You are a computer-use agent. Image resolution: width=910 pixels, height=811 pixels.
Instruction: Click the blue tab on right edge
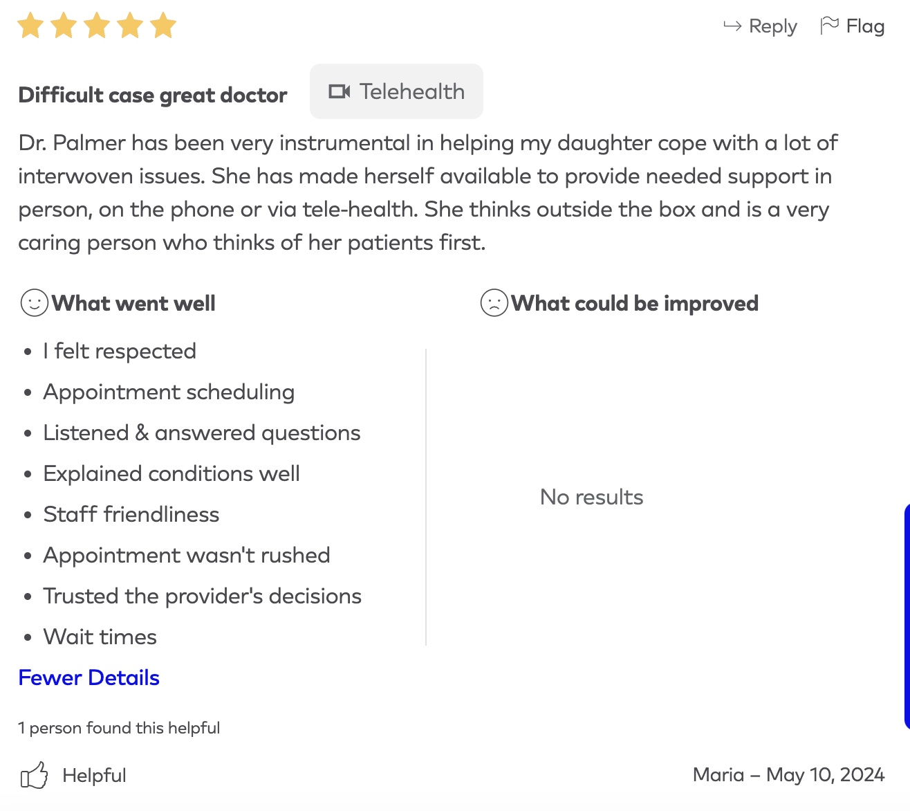click(x=906, y=616)
